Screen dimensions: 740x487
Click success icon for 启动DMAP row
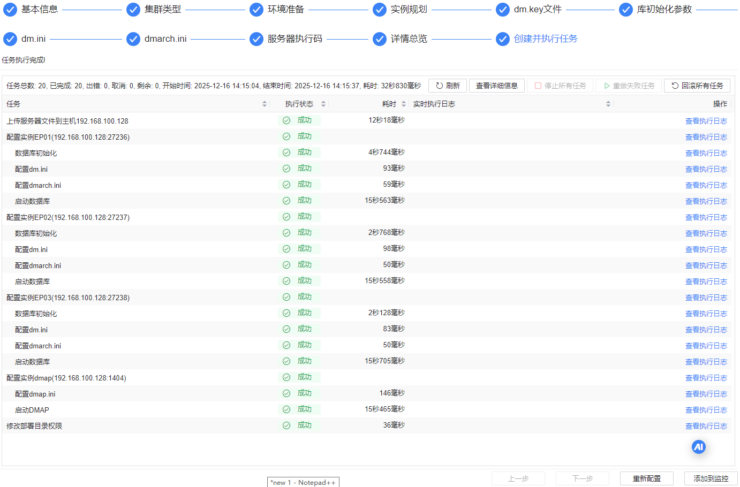click(x=286, y=409)
